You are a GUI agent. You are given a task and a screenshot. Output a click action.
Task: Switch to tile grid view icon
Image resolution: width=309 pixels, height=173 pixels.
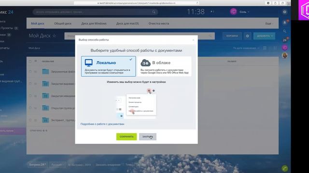[275, 48]
